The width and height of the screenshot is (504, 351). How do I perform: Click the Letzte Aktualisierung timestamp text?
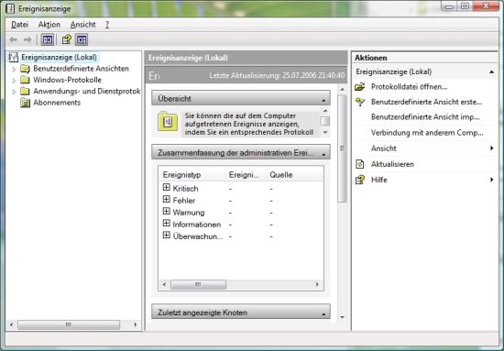[x=277, y=75]
